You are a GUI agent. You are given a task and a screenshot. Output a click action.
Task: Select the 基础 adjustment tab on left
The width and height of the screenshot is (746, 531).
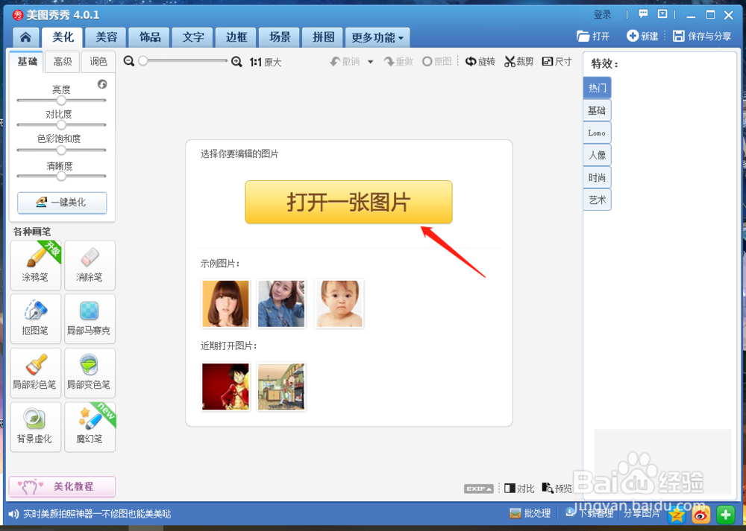pyautogui.click(x=27, y=61)
